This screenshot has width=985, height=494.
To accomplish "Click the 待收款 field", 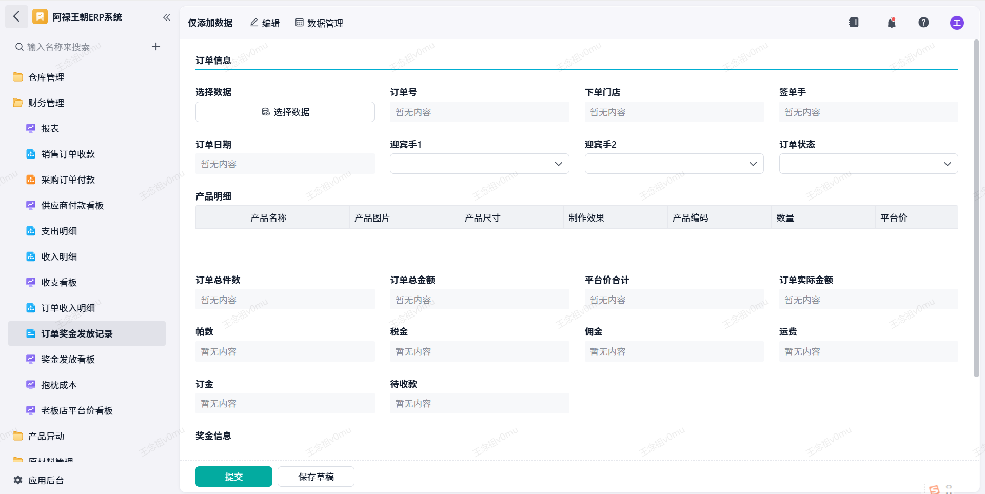I will click(479, 403).
